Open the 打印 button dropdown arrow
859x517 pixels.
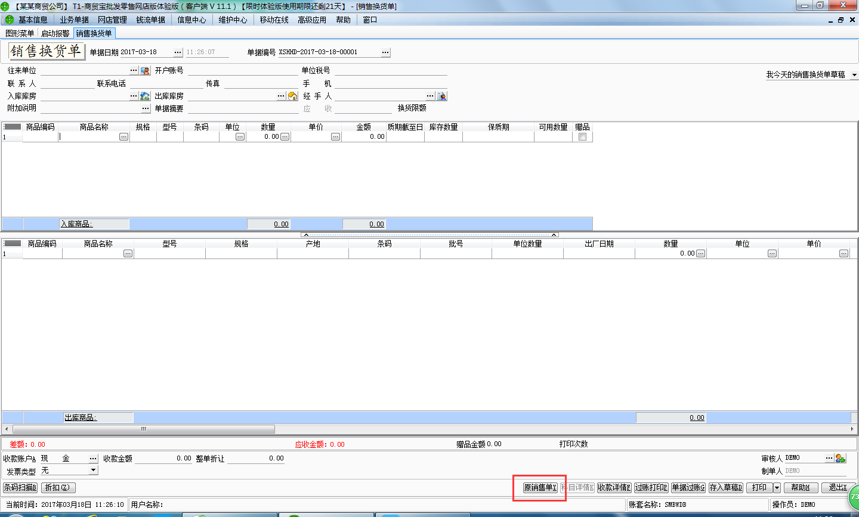click(777, 488)
